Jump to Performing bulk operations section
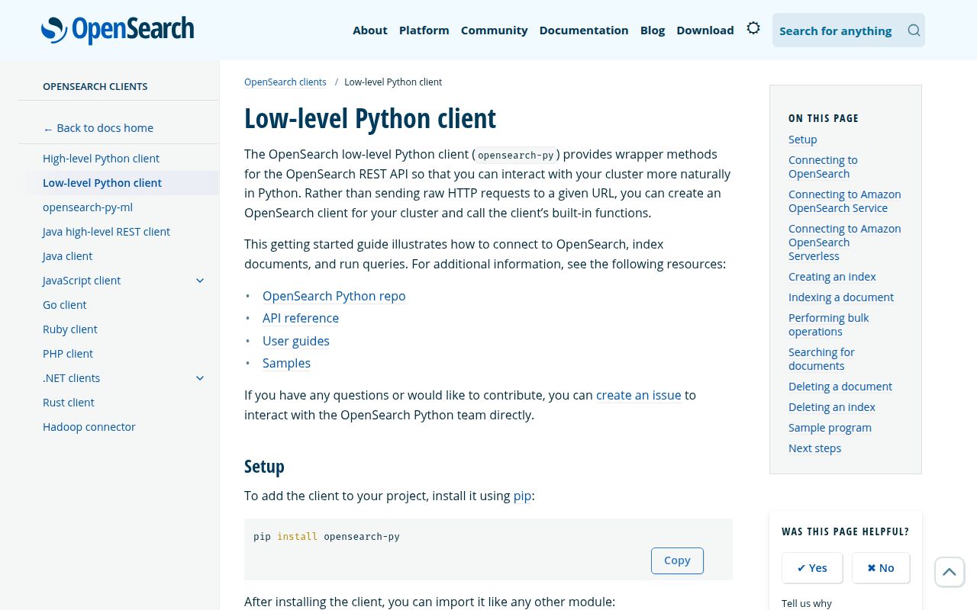 coord(829,325)
